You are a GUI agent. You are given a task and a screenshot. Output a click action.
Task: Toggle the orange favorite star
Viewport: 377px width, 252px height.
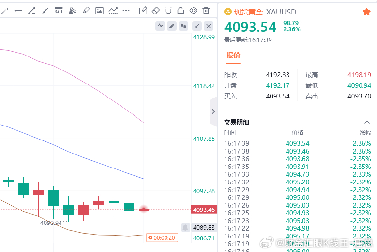pyautogui.click(x=367, y=12)
